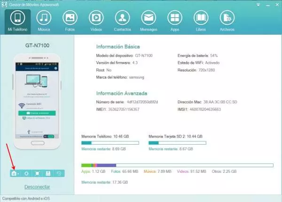Click the Memoria Tarjeta SD 2 usage bar
Image resolution: width=282 pixels, height=202 pixels.
tap(177, 143)
